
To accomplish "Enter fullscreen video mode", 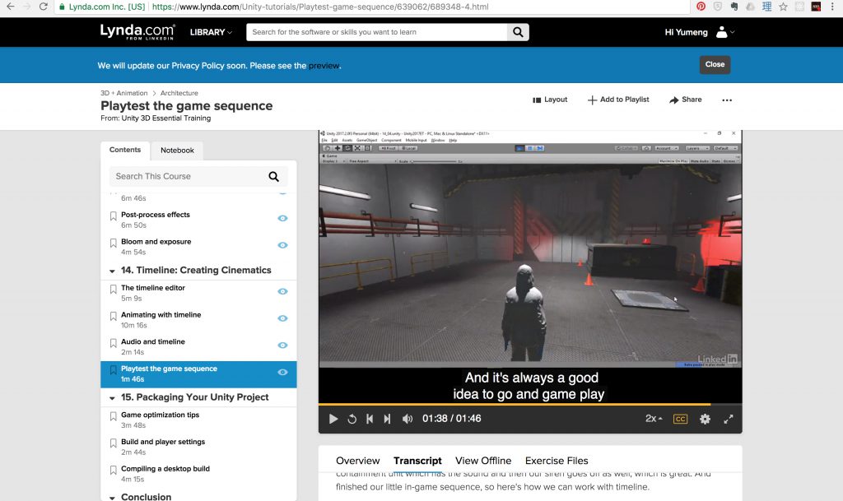I will (729, 419).
